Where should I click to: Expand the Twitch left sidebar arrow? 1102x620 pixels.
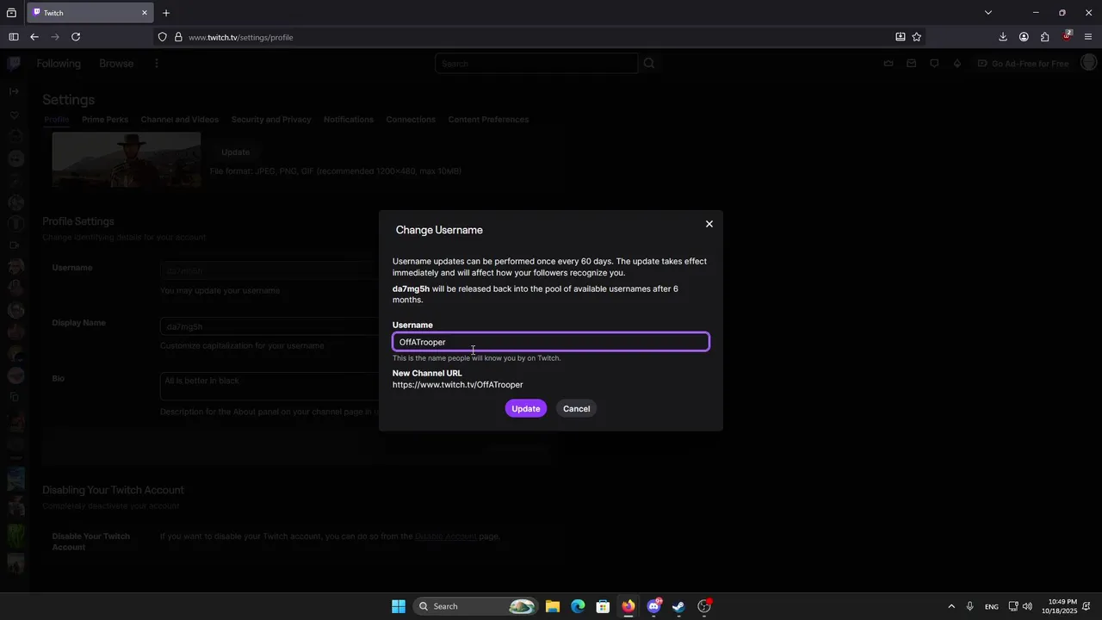coord(14,91)
